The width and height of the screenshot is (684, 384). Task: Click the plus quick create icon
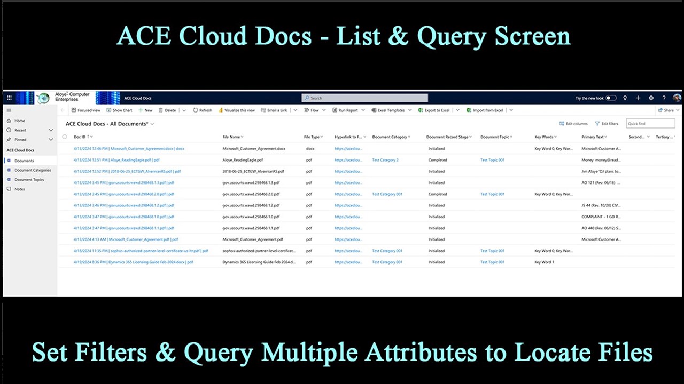pos(638,98)
